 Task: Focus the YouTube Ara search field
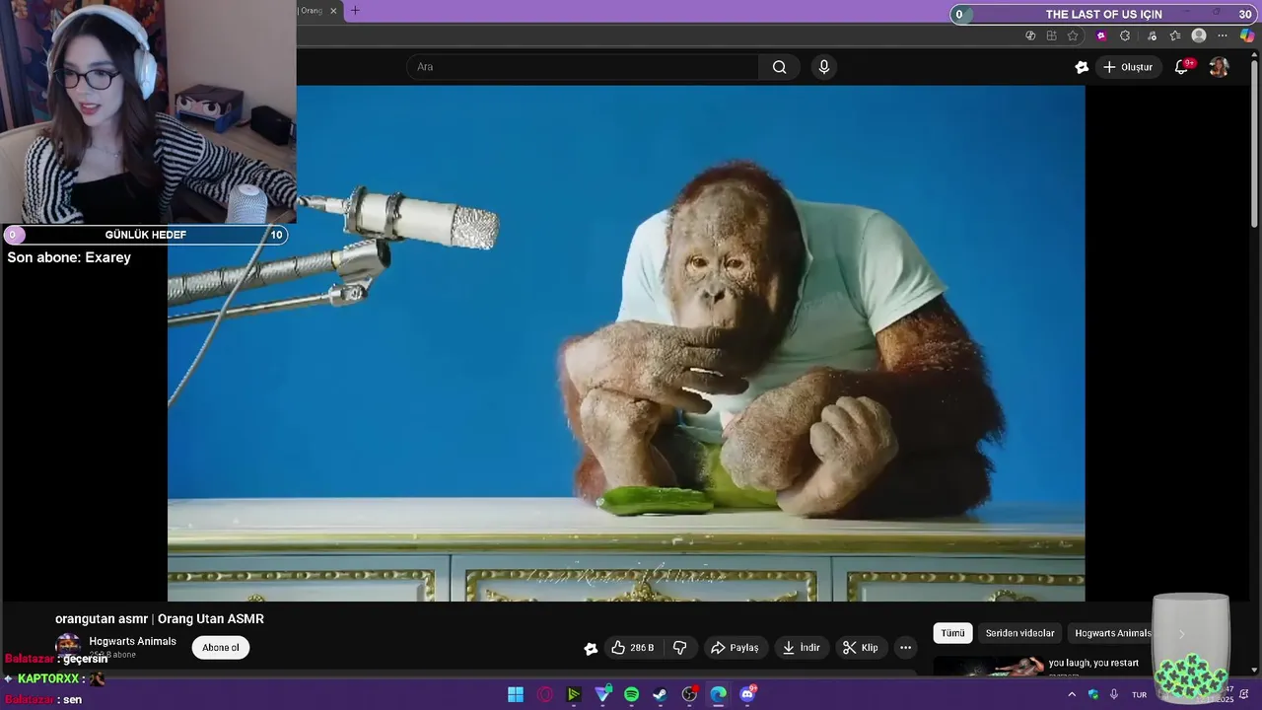point(582,67)
